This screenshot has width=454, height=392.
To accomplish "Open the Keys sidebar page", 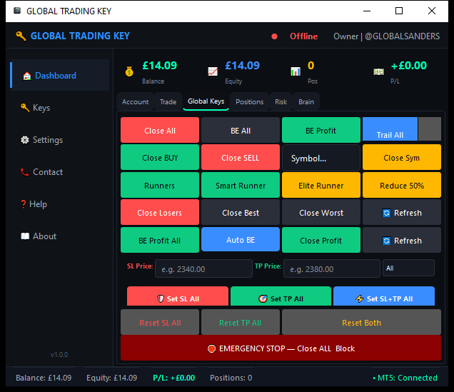I will coord(60,108).
